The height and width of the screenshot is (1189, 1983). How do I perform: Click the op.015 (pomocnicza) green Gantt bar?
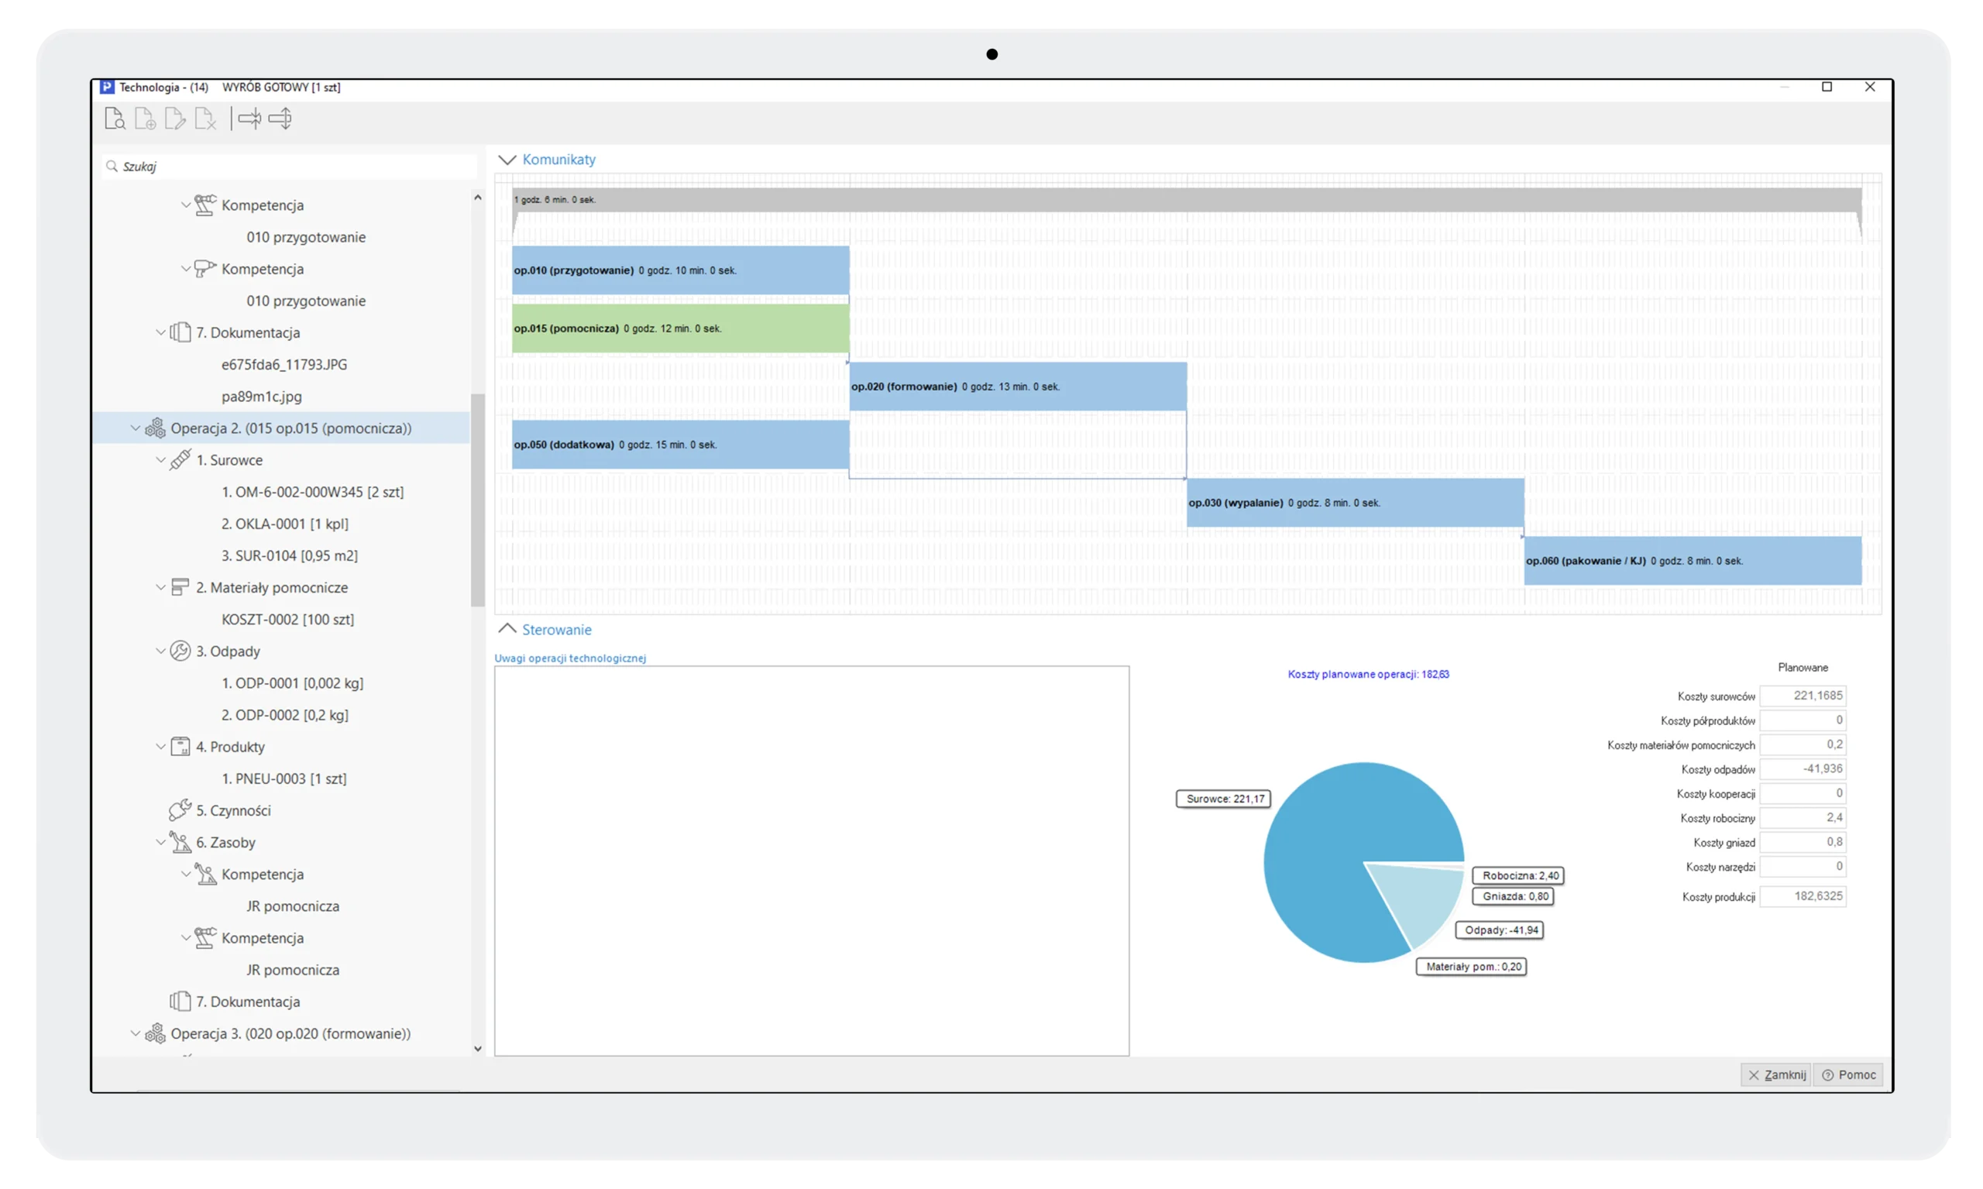(679, 328)
